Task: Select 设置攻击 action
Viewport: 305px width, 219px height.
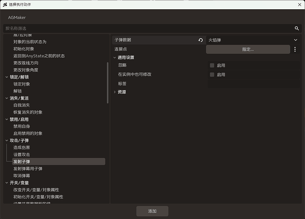Action: (22, 155)
